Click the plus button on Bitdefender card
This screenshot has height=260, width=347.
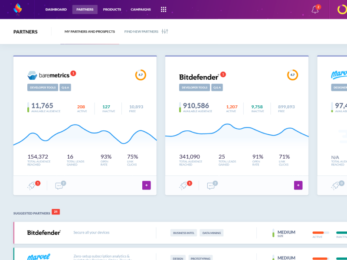[298, 185]
